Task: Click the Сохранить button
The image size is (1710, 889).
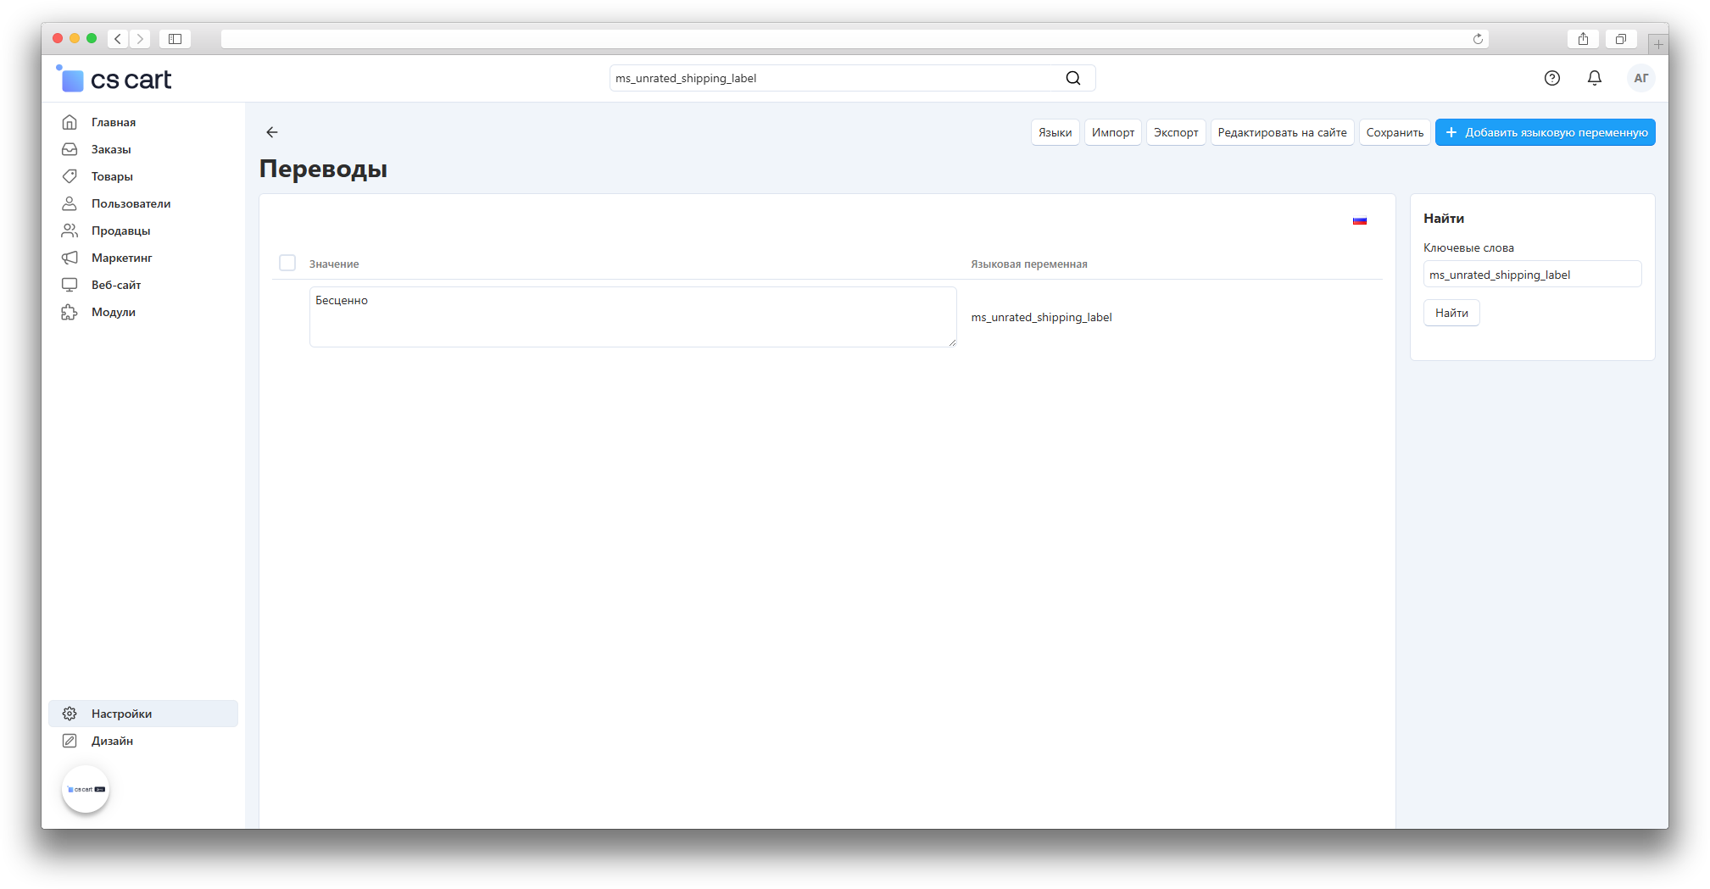Action: tap(1395, 133)
